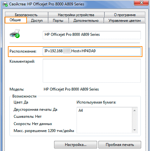The width and height of the screenshot is (150, 151).
Task: Open the Безопасность tab
Action: 26,15
